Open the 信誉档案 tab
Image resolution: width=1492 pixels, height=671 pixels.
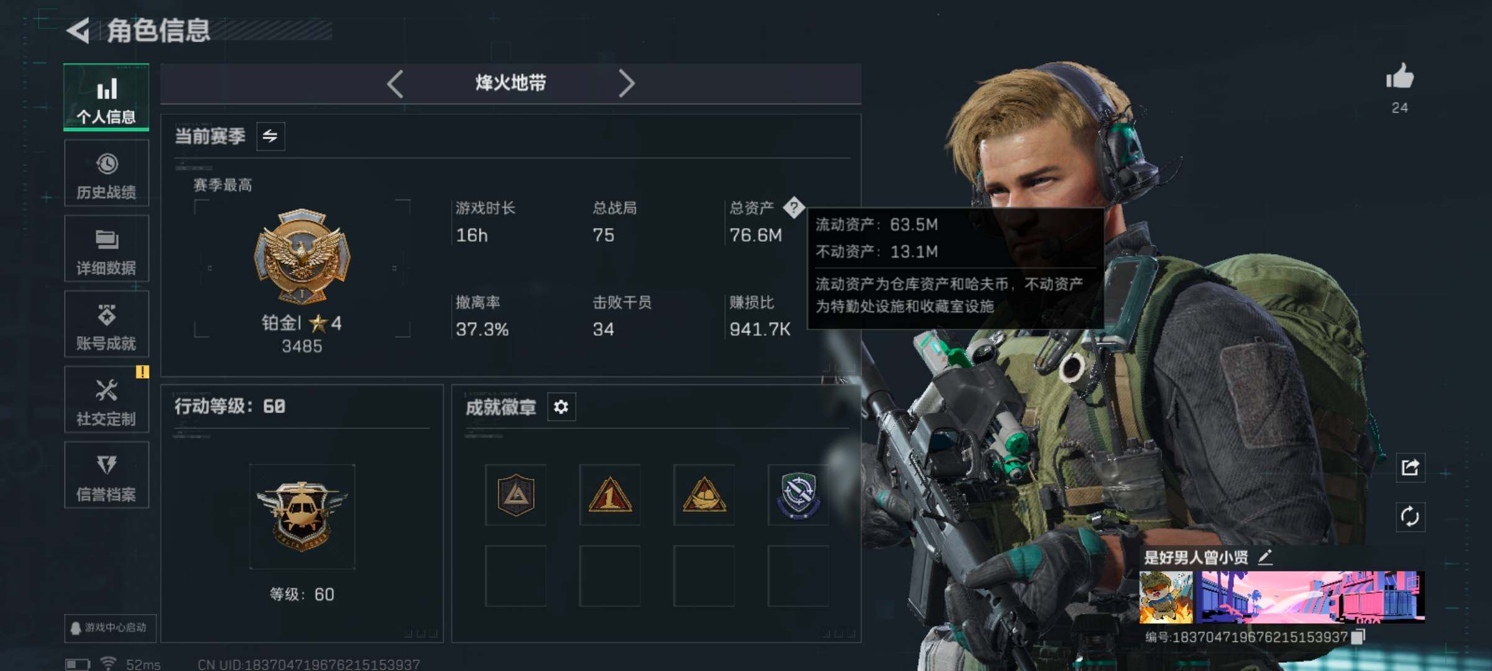[106, 475]
